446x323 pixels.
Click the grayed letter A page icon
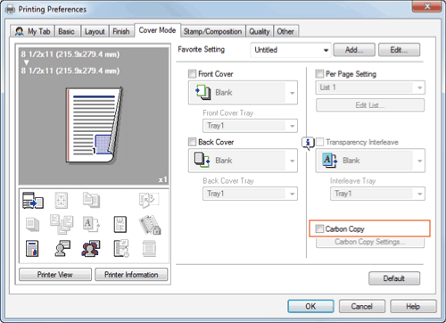(x=91, y=224)
